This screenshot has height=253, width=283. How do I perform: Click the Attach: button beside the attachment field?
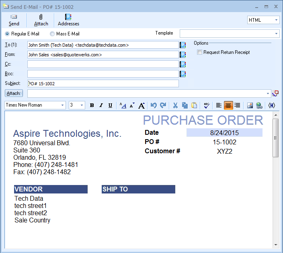click(14, 93)
